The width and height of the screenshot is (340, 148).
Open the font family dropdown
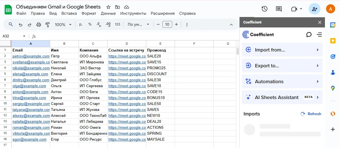point(138,25)
